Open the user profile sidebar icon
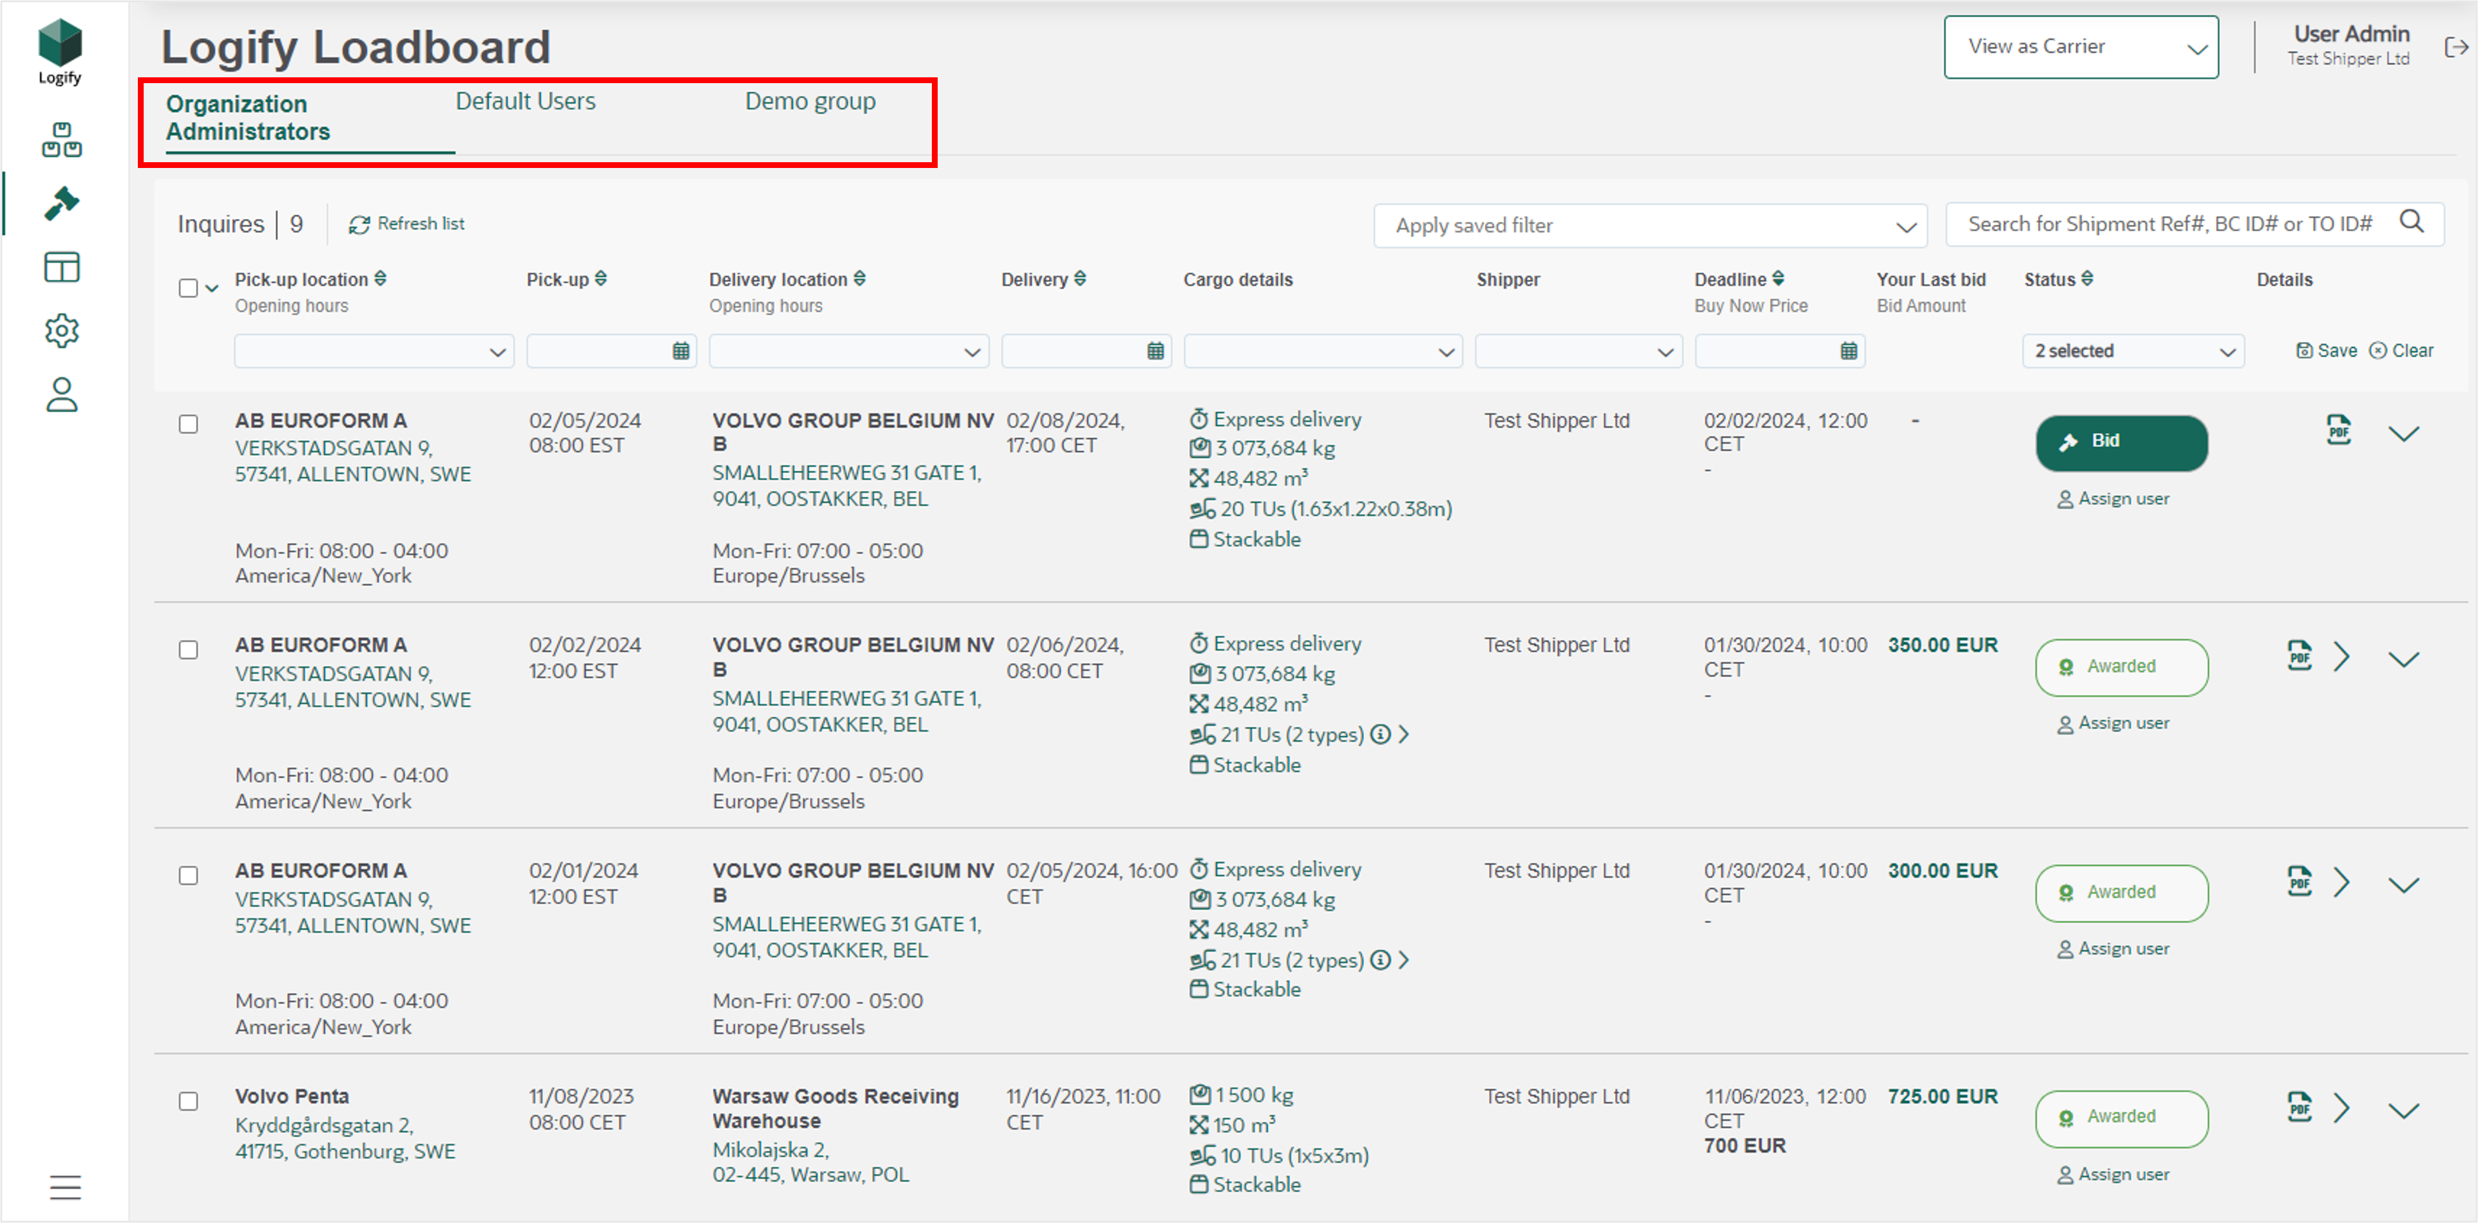This screenshot has height=1223, width=2478. click(62, 394)
